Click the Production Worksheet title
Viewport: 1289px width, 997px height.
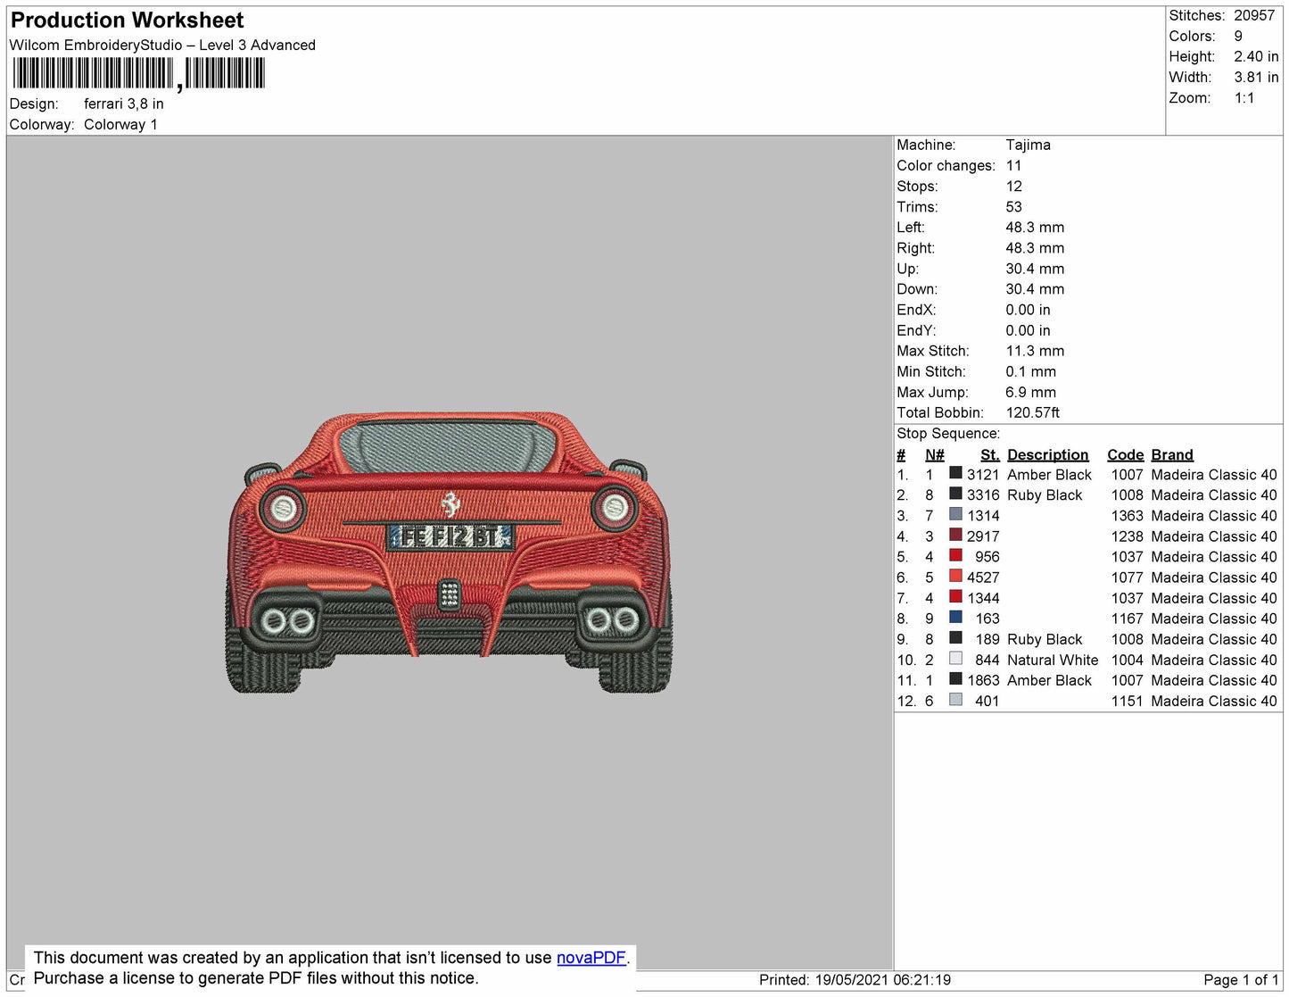127,21
